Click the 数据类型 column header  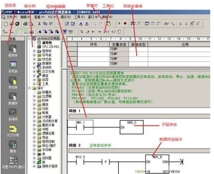coord(138,45)
